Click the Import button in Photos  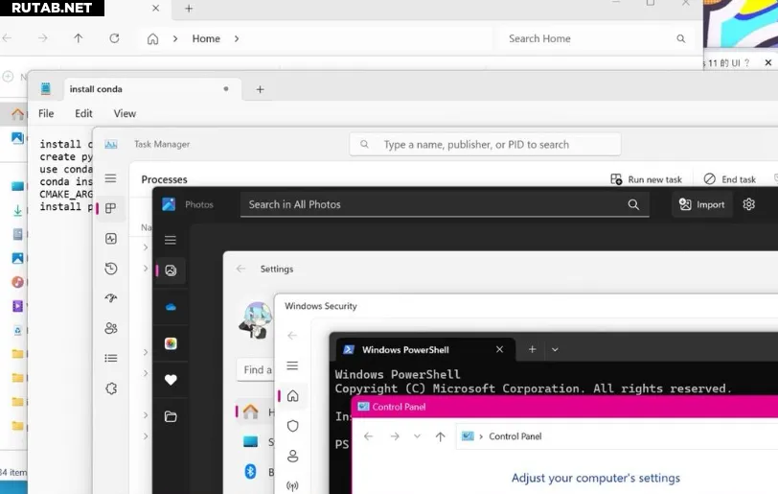point(701,204)
